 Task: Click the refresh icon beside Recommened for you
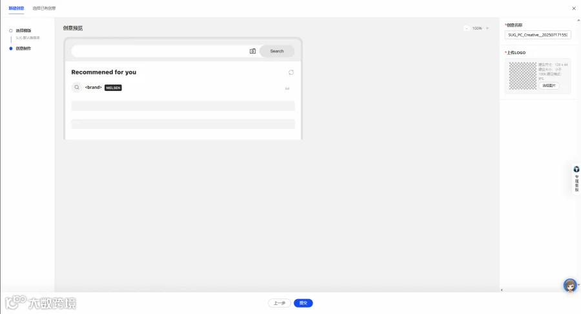[x=291, y=72]
